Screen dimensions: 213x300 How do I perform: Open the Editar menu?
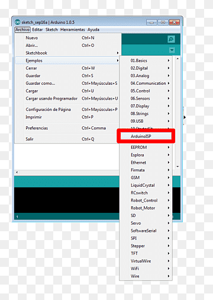tap(37, 30)
